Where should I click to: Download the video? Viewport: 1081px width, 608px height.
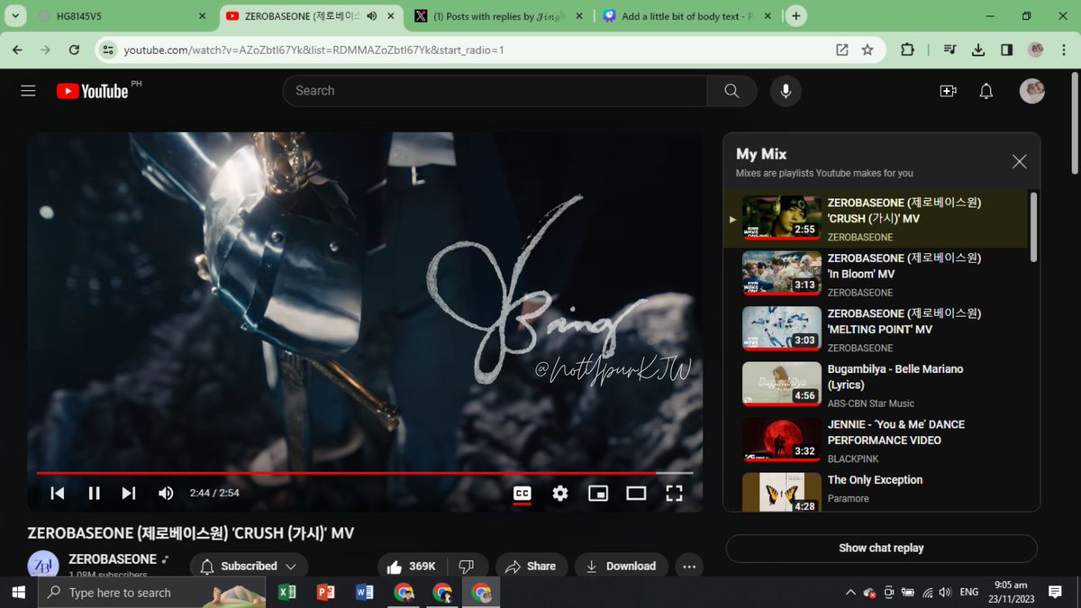pyautogui.click(x=621, y=566)
